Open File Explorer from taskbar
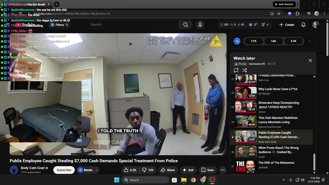 coord(184,180)
